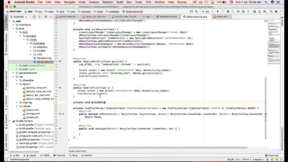Open the Terminal tool window
This screenshot has width=288, height=162.
tap(59, 155)
